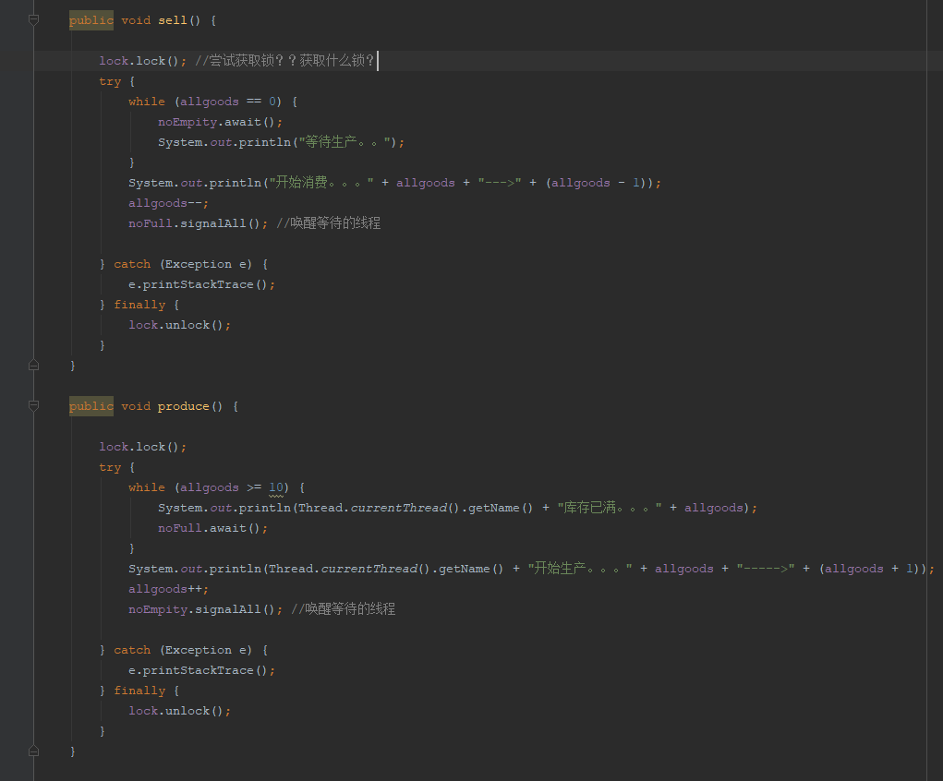
Task: Click the noEmpty.await() call
Action: point(220,122)
